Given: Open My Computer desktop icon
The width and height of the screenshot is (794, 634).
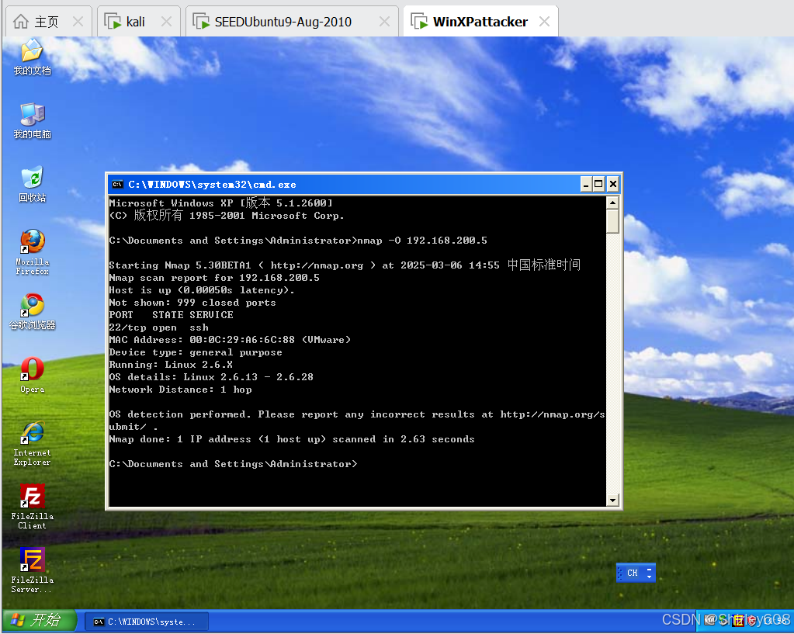Looking at the screenshot, I should 32,120.
